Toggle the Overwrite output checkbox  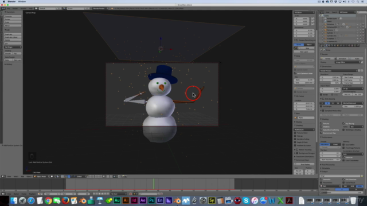click(321, 179)
